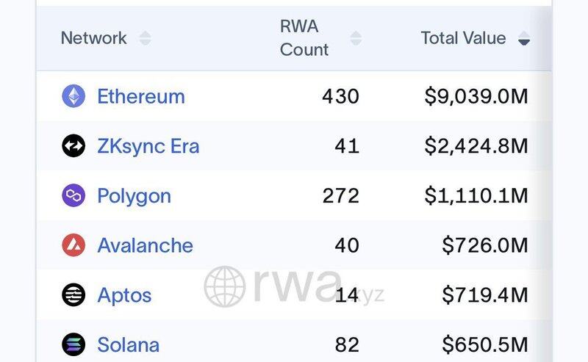Click Ethereum's $9,039.0M total value cell

(476, 96)
